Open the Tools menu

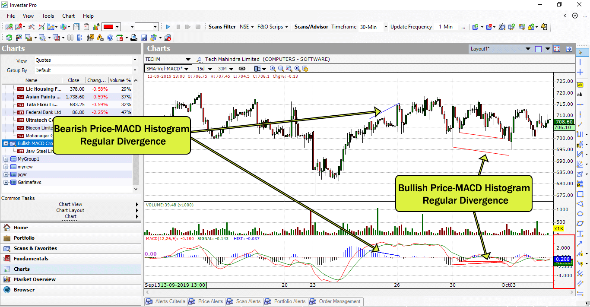pyautogui.click(x=48, y=16)
